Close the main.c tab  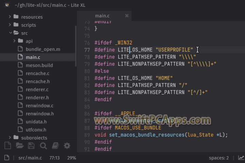[127, 16]
